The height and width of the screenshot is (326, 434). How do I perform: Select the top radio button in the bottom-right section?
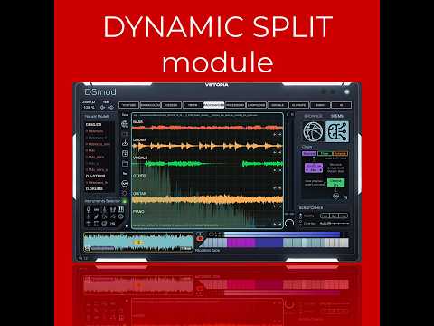coord(300,215)
